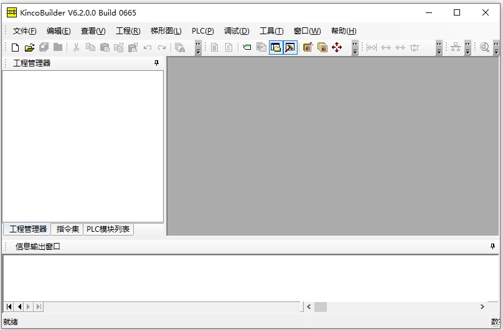Screen dimensions: 503x330
Task: Click the red four-way arrows icon
Action: 337,47
